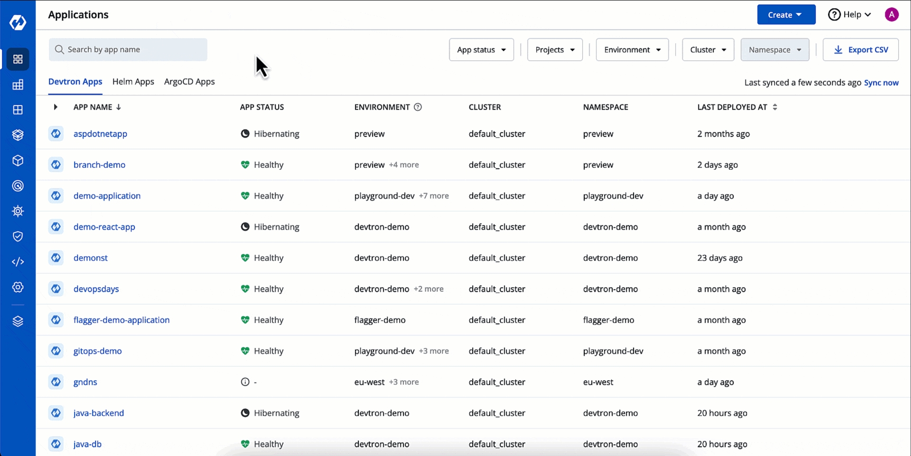
Task: Click the healthy heart icon for branch-demo
Action: [x=245, y=165]
